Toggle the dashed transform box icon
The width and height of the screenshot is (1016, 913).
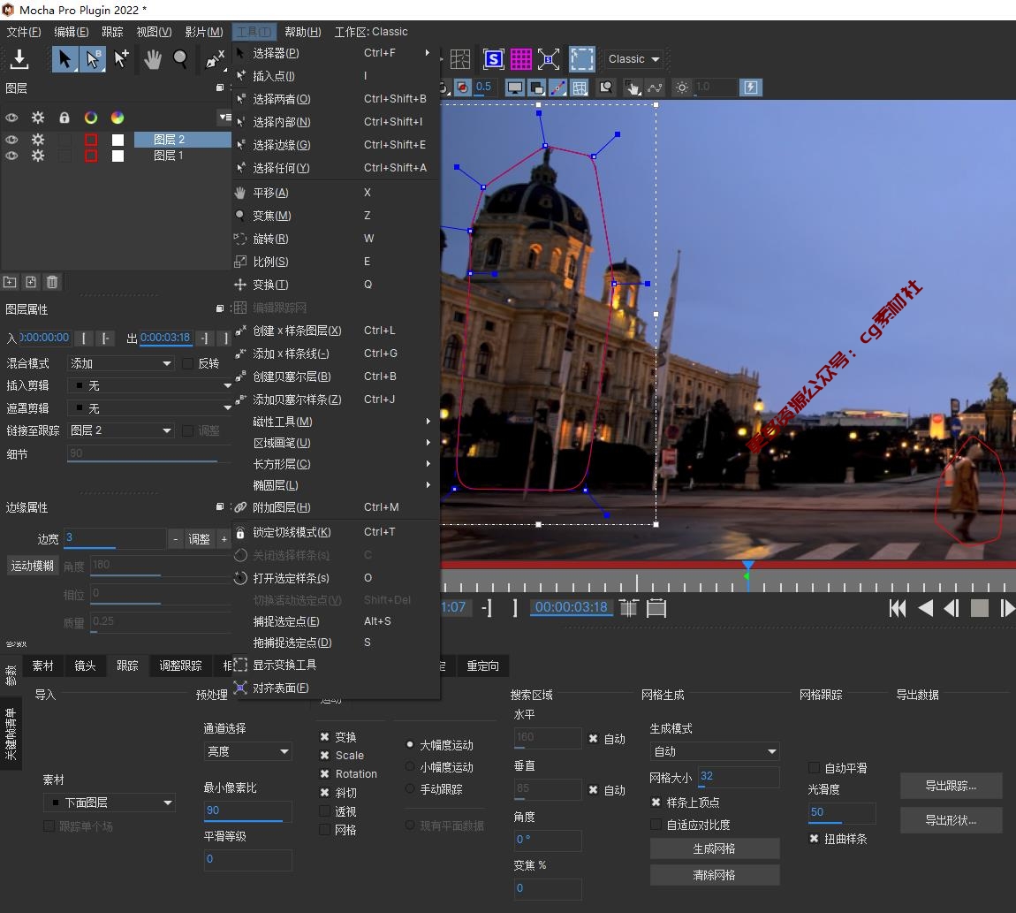click(582, 59)
